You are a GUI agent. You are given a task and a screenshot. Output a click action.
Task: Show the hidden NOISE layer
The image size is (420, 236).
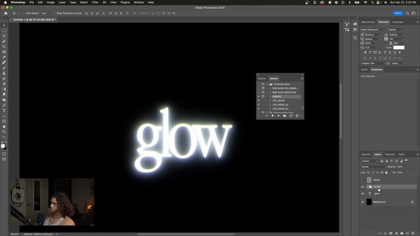click(x=363, y=180)
